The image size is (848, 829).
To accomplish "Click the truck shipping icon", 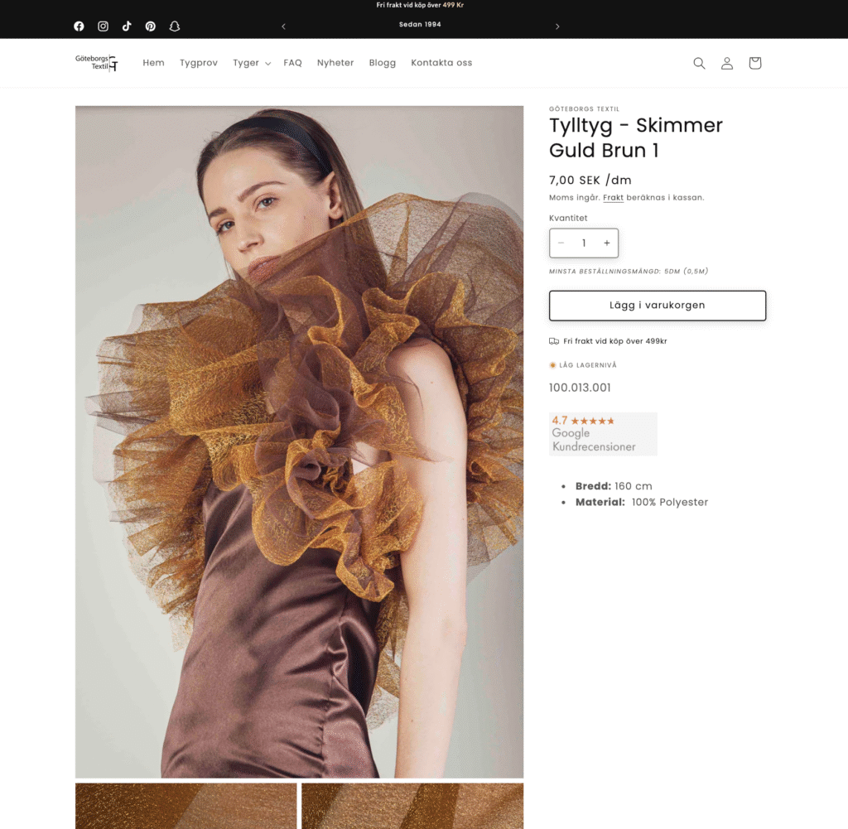I will (x=554, y=341).
